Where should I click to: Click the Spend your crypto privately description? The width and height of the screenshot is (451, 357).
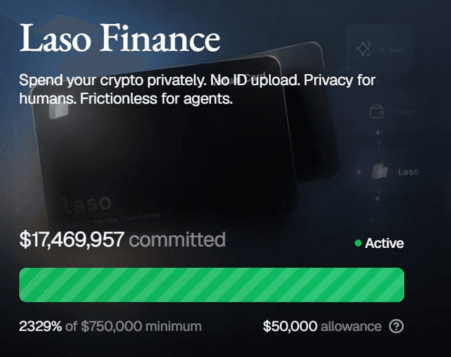coord(197,89)
